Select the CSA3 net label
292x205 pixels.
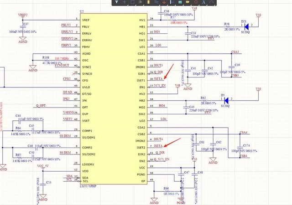coord(235,52)
